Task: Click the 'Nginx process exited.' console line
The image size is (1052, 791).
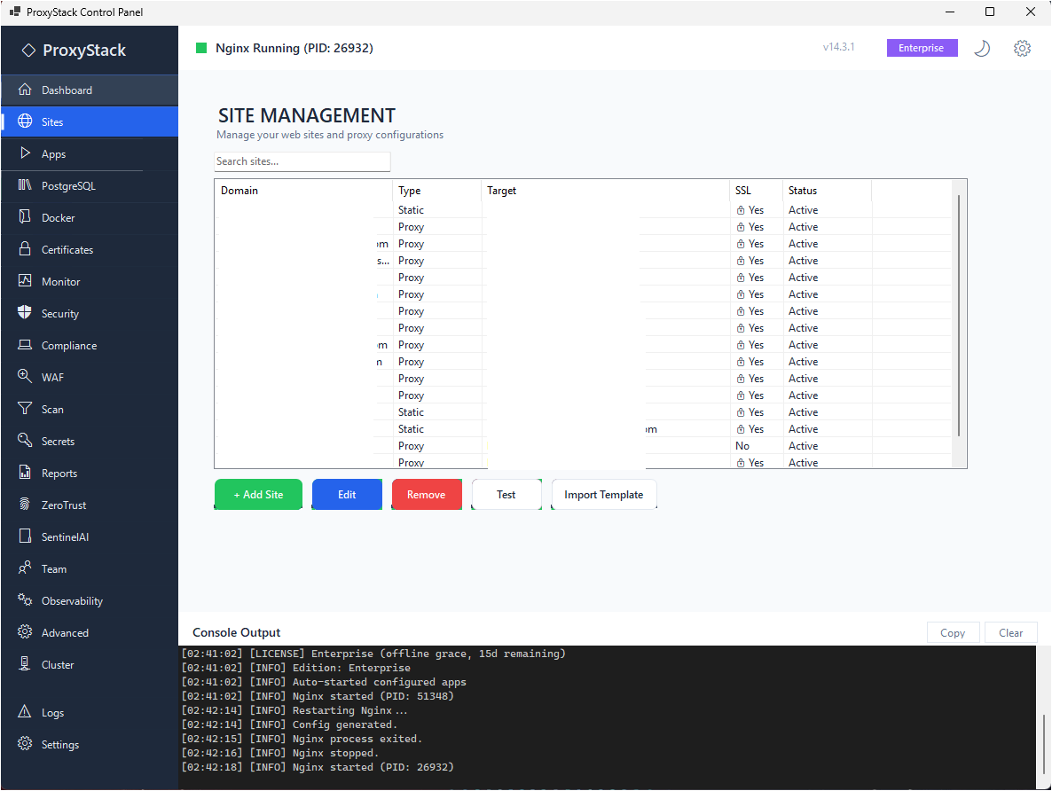Action: tap(302, 739)
